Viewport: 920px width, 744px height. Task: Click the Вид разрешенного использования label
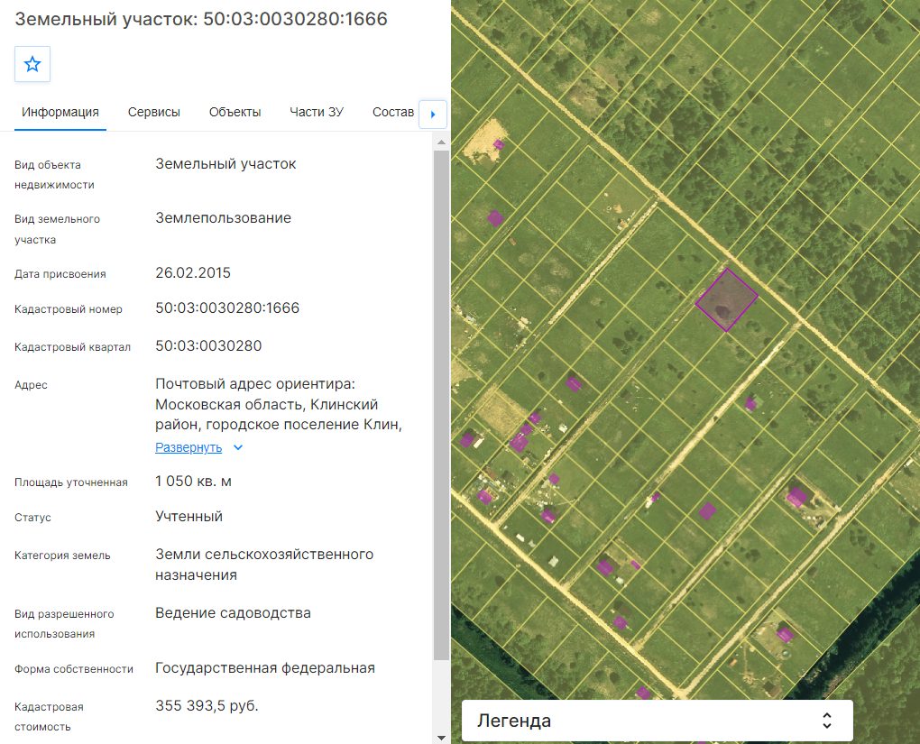65,624
